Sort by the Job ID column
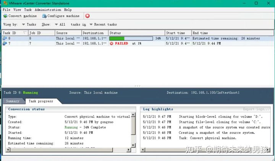The width and height of the screenshot is (275, 161). click(42, 33)
